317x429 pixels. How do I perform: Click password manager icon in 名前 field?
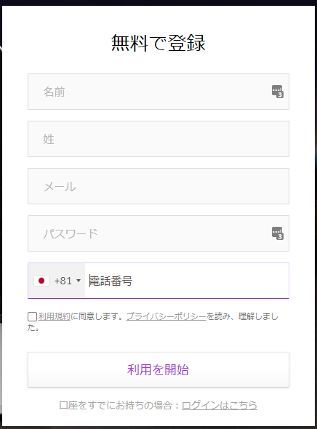(277, 92)
